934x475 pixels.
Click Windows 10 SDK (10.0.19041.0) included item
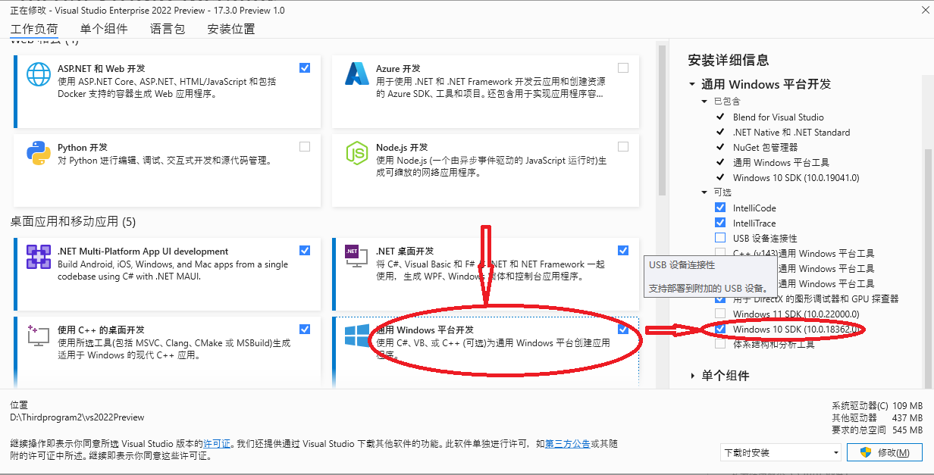coord(796,177)
